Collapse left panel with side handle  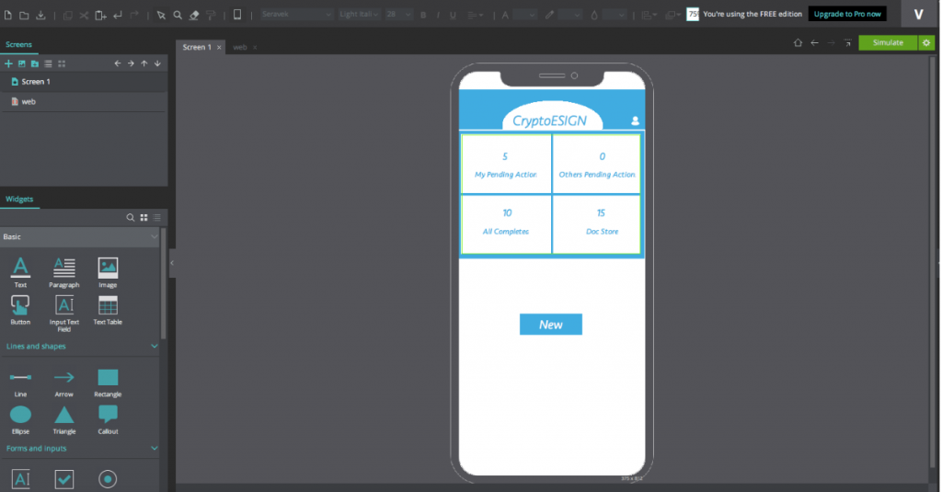coord(172,263)
